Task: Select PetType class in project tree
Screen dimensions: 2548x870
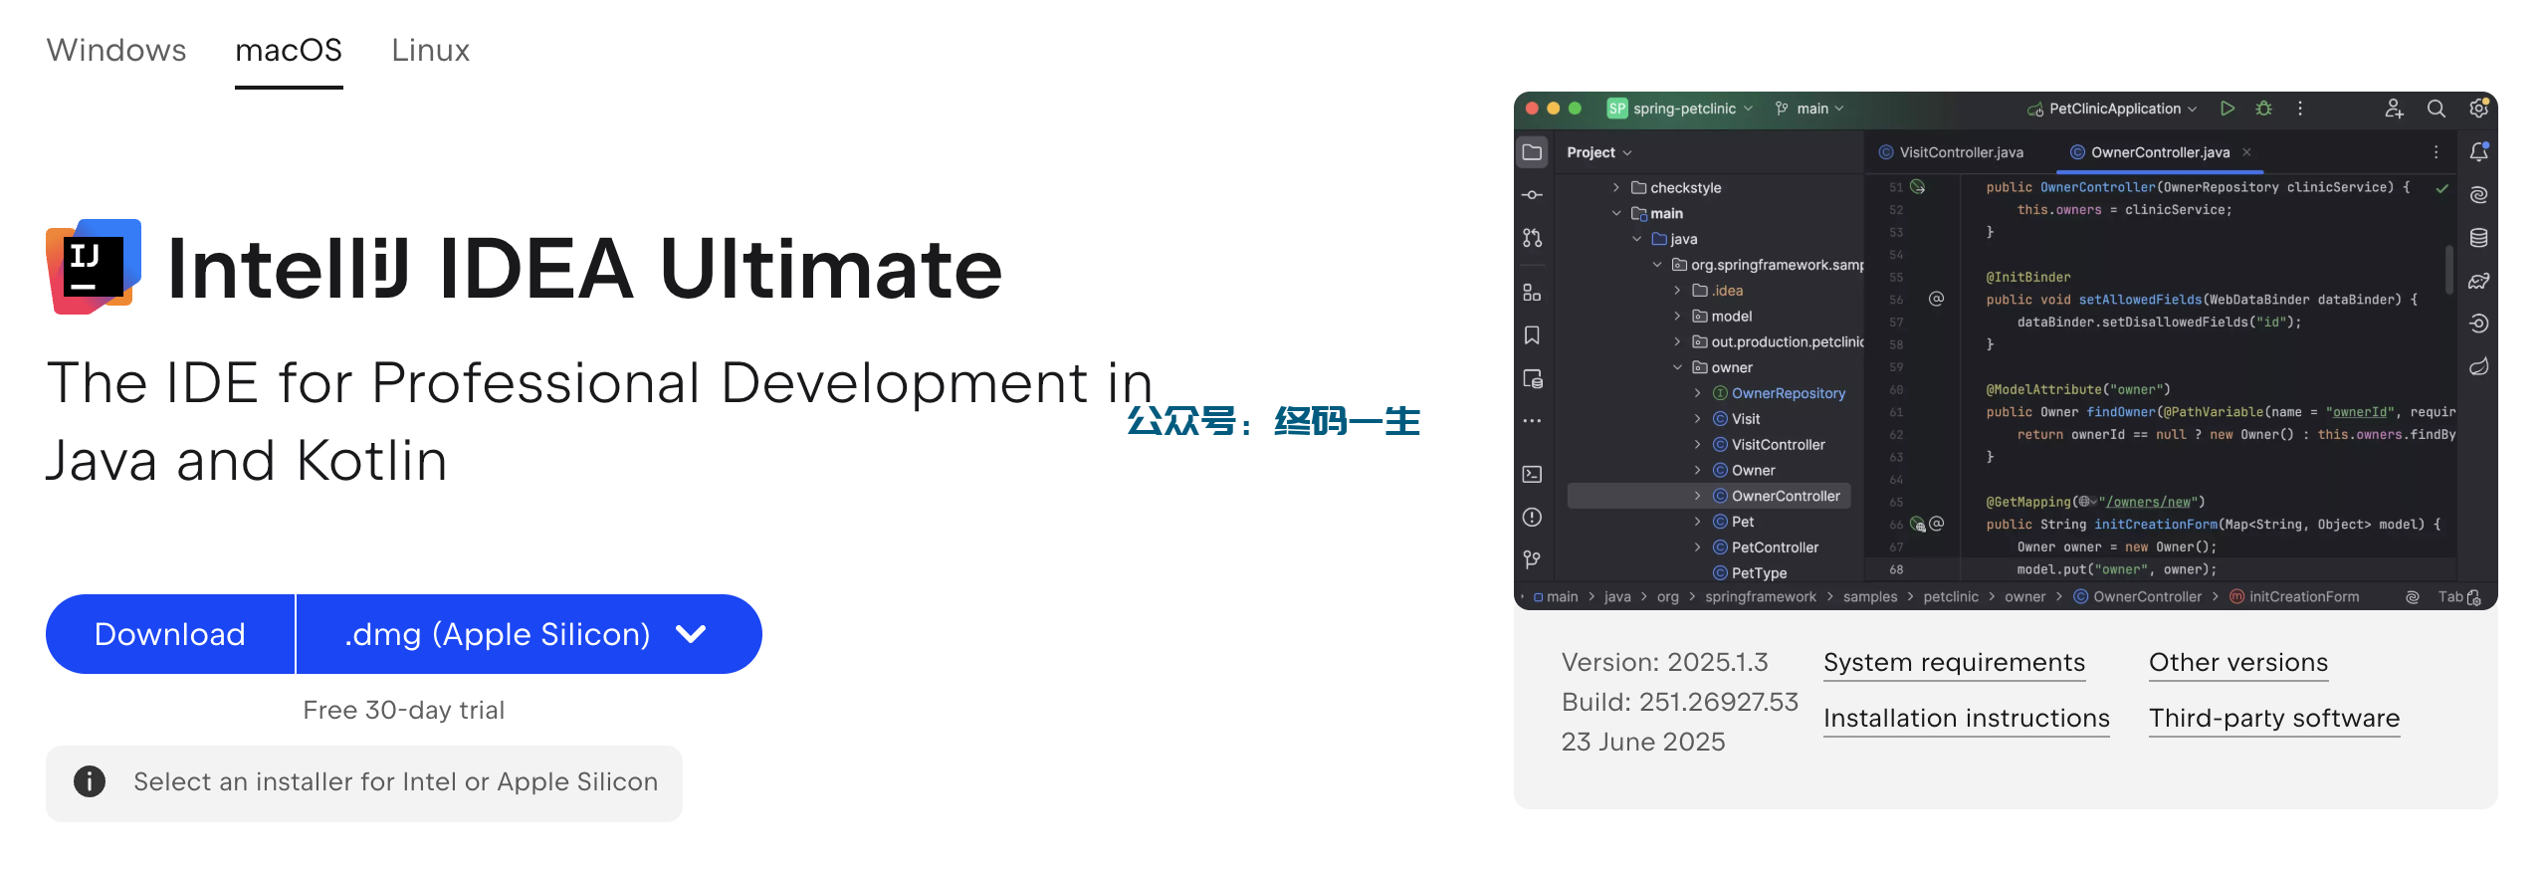Action: (1759, 573)
